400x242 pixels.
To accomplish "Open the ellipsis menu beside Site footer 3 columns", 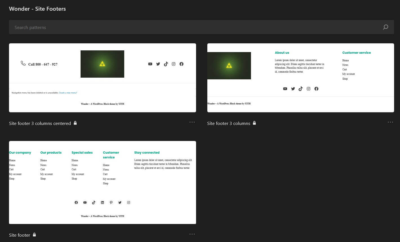I will coord(390,122).
